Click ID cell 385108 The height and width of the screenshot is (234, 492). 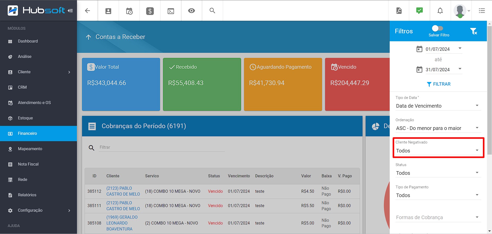pyautogui.click(x=94, y=223)
